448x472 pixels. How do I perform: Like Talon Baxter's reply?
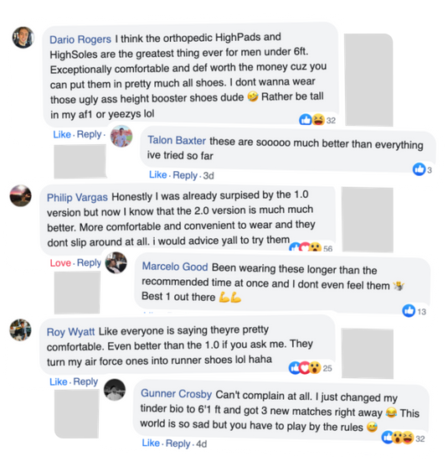pyautogui.click(x=158, y=174)
